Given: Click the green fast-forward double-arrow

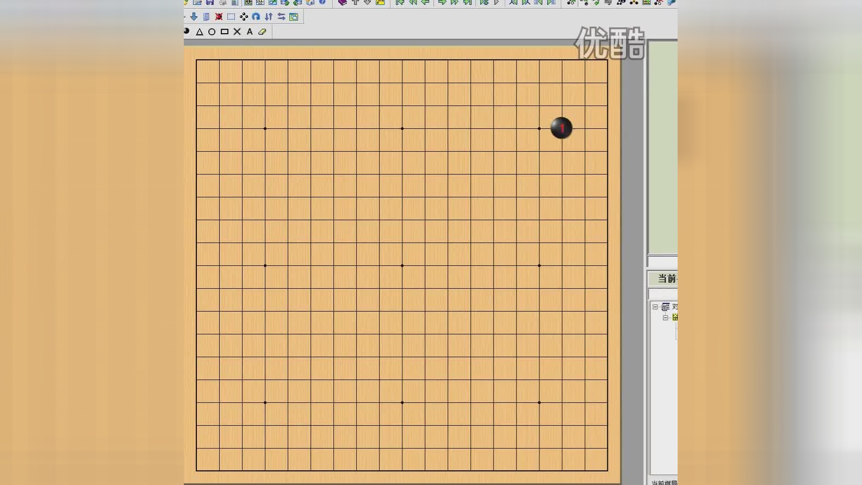Looking at the screenshot, I should (455, 2).
